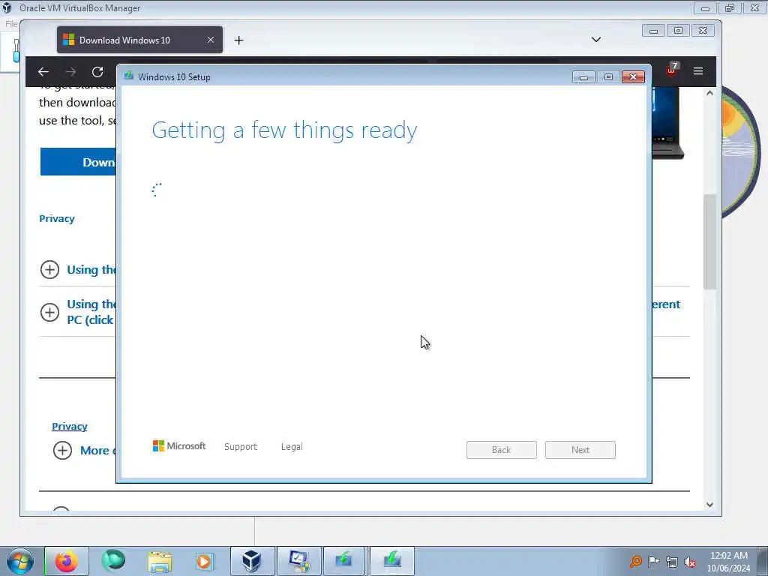Click the show desktop strip beside the clock
Image resolution: width=768 pixels, height=576 pixels.
tap(763, 561)
